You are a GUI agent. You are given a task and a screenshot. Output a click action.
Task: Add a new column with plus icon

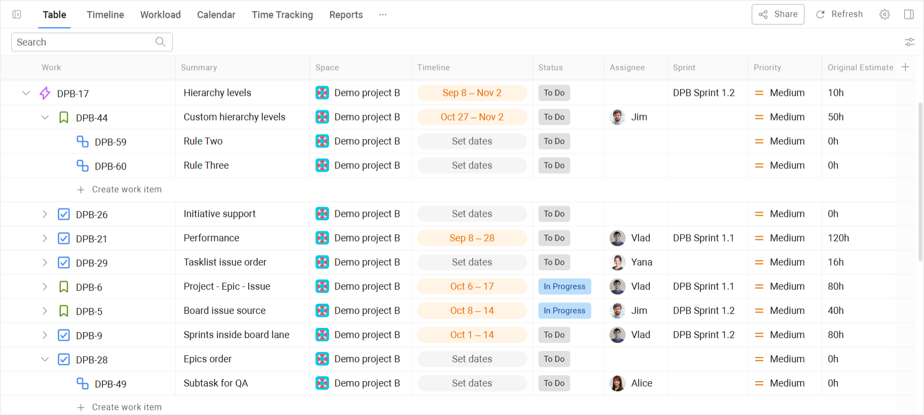pos(906,67)
